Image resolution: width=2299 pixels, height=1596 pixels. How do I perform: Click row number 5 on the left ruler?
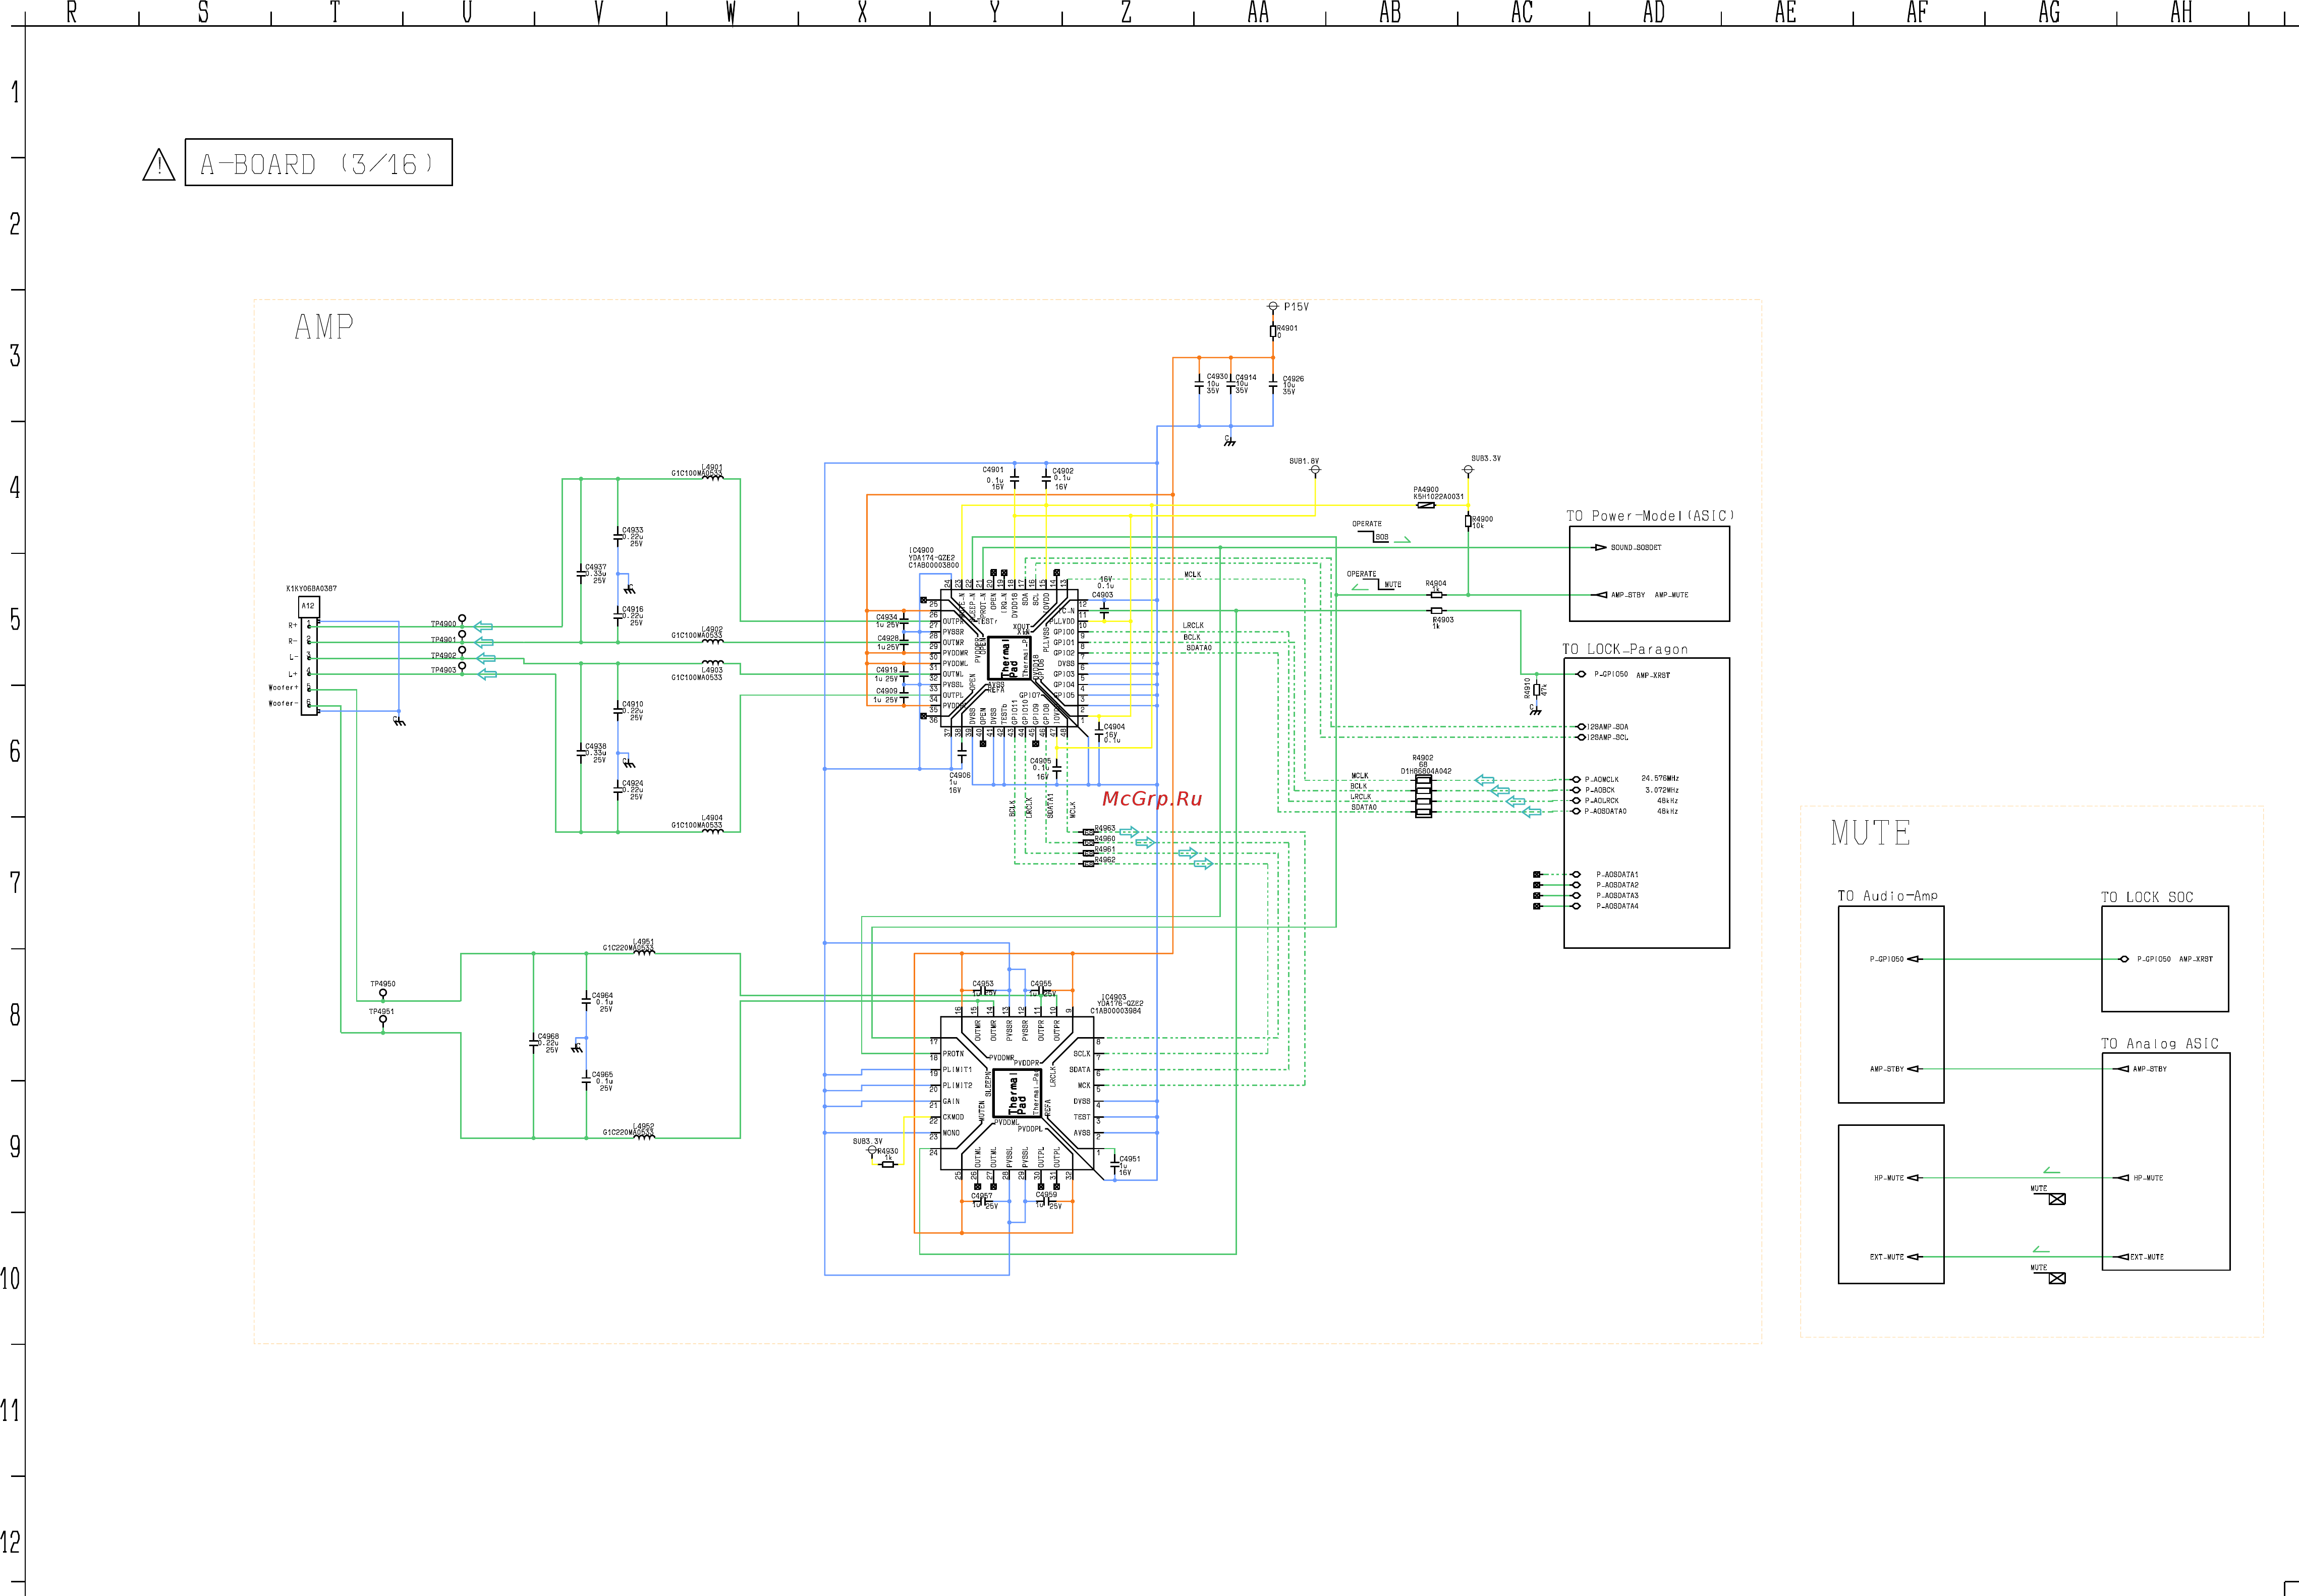15,620
